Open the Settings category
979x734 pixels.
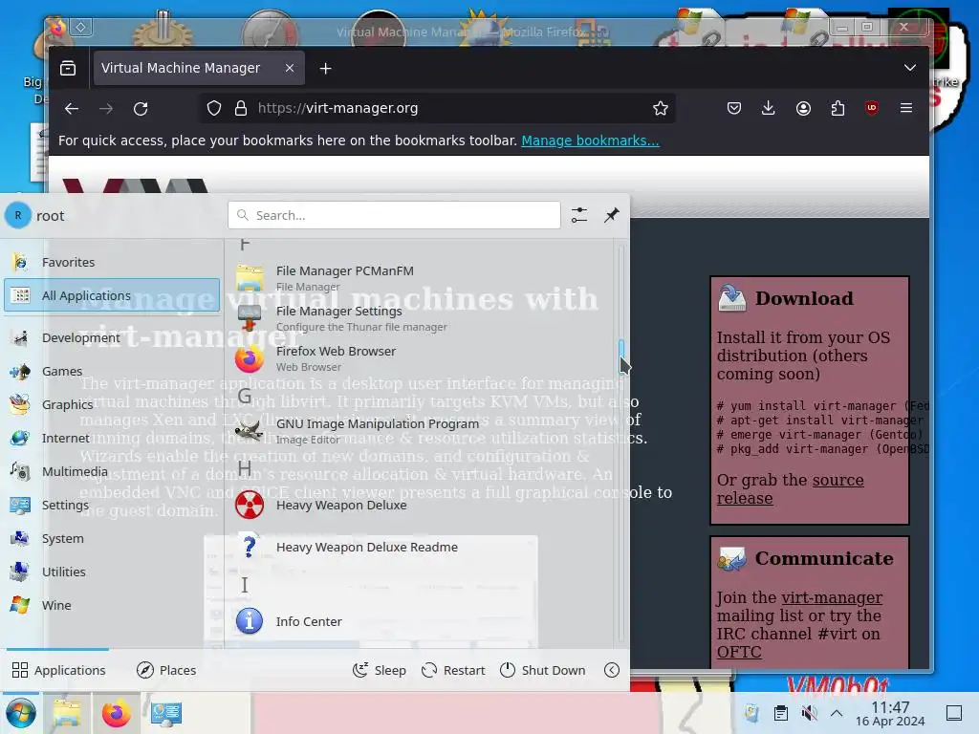point(112,505)
